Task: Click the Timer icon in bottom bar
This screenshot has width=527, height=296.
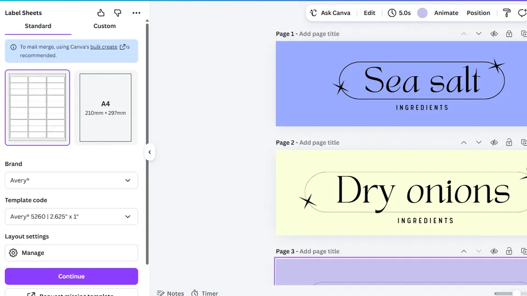Action: (x=194, y=293)
